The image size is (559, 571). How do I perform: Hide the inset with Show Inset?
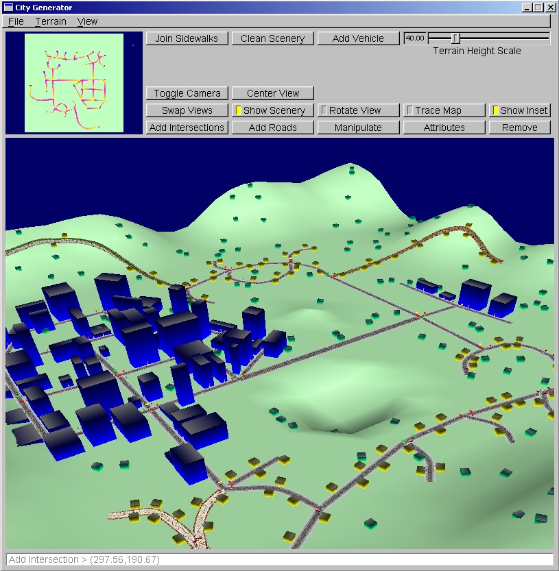519,110
